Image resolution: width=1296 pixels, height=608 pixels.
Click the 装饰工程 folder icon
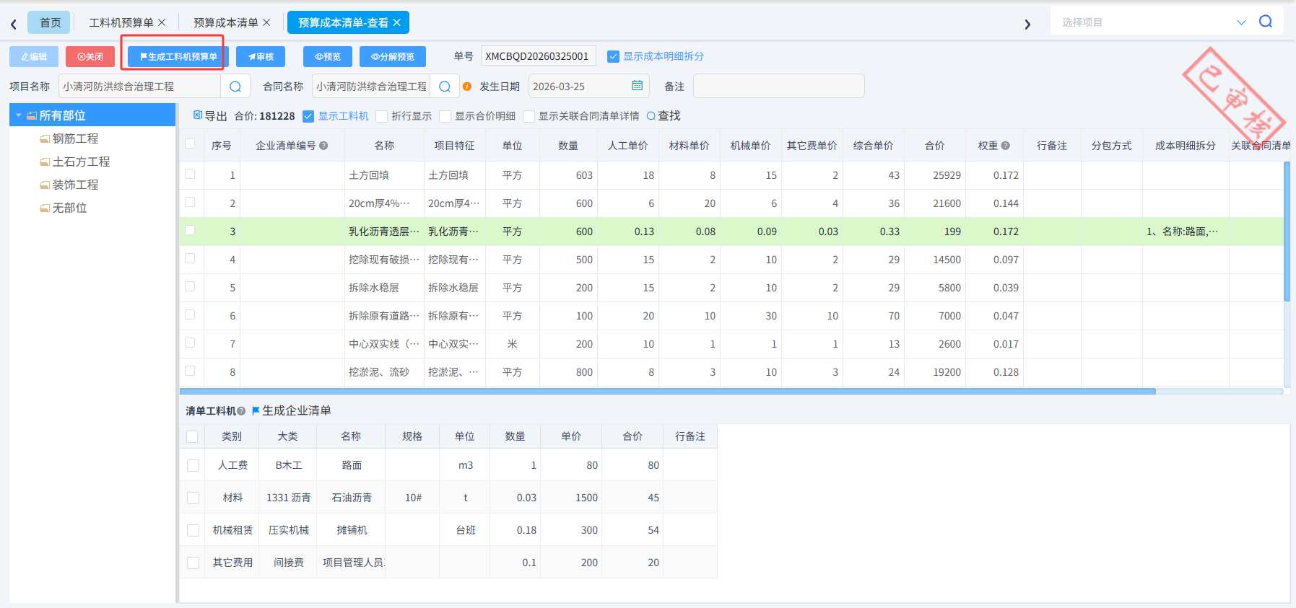coord(45,185)
